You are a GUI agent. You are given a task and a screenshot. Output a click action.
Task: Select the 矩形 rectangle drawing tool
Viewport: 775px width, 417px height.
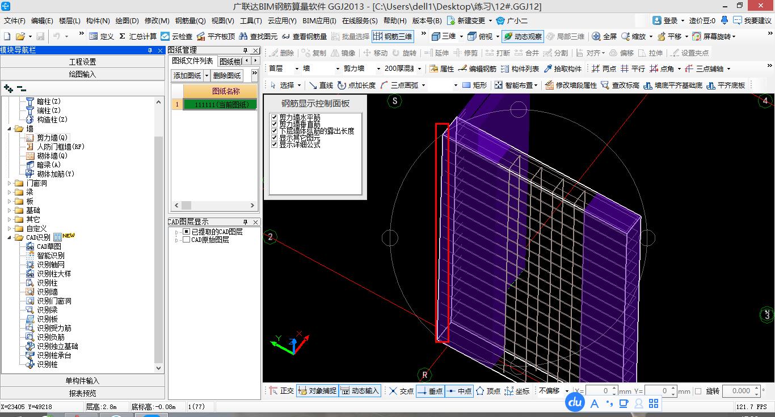[475, 85]
